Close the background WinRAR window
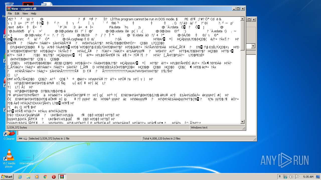321x180 pixels. (x=254, y=19)
